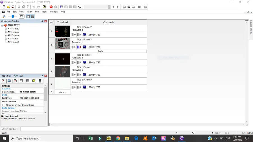Screen dimensions: 253x142
Task: Toggle the show headers storyboard button
Action: 28,16
